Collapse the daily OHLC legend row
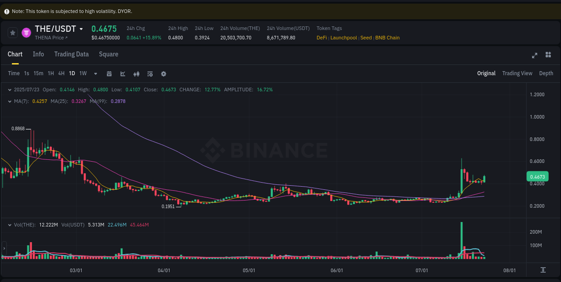Viewport: 561px width, 282px height. 9,90
